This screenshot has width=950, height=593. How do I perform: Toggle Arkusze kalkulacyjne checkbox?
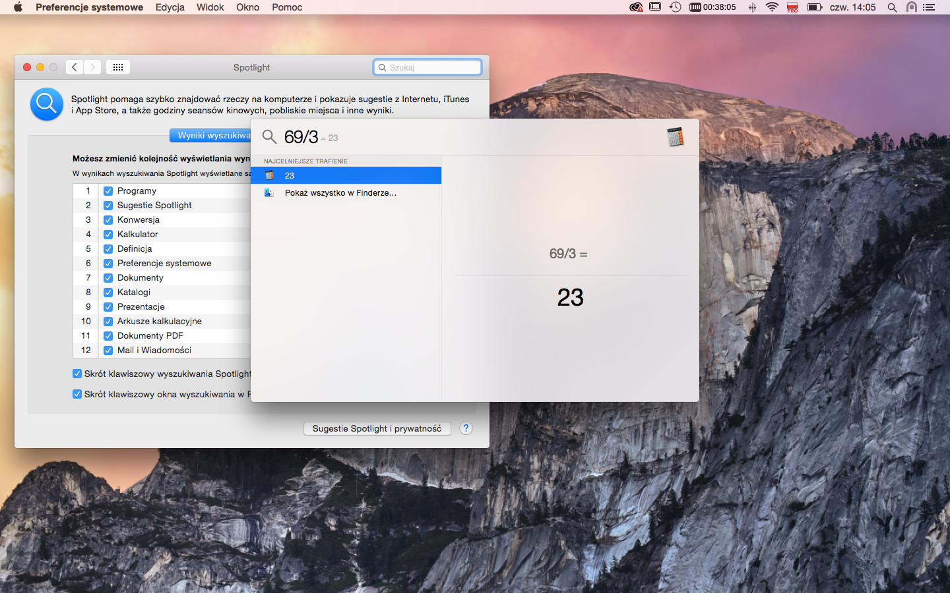108,322
